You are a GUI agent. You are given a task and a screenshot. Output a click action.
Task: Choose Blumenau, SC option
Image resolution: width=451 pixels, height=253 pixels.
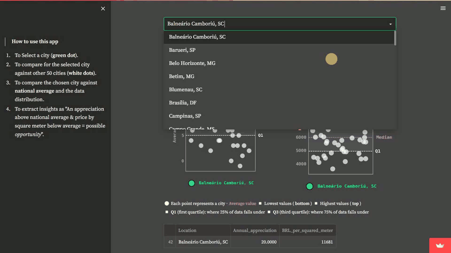point(186,89)
